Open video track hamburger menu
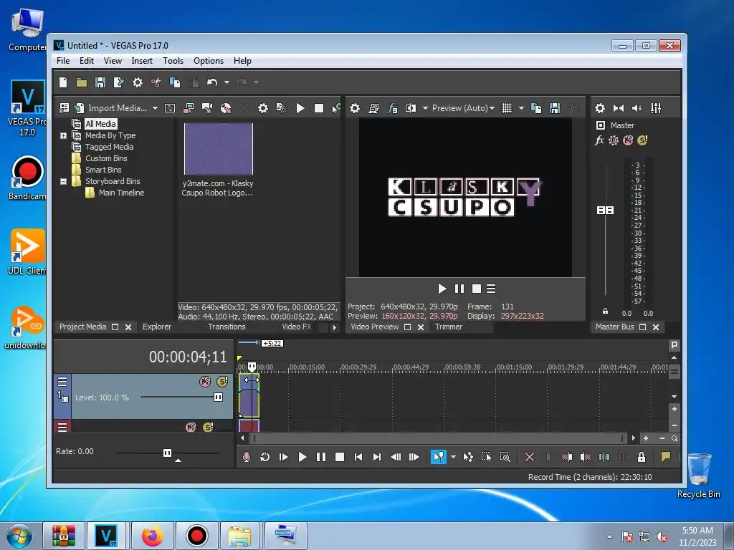The height and width of the screenshot is (550, 734). [x=62, y=382]
